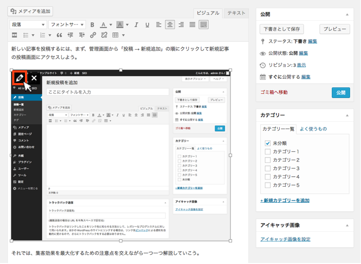Click Set Featured Image (アイキャッチ画像を設定) link
The height and width of the screenshot is (264, 361).
(x=285, y=239)
